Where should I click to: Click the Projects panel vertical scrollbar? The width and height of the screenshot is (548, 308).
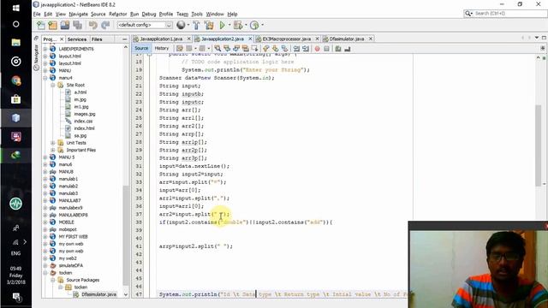coord(126,235)
